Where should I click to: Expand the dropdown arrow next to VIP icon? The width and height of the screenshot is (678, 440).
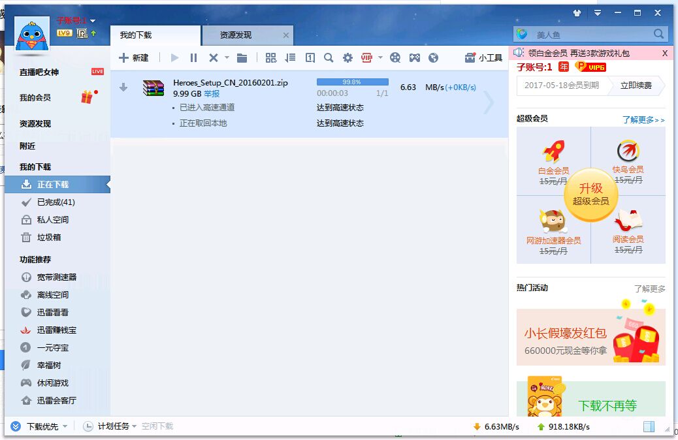(380, 57)
